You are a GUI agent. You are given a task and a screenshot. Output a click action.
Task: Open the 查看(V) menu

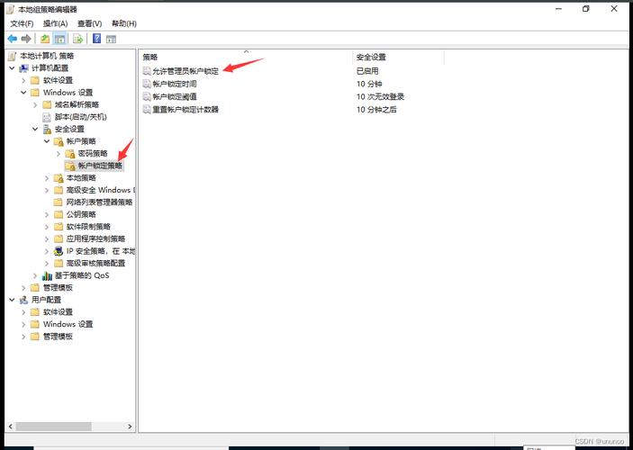point(90,23)
